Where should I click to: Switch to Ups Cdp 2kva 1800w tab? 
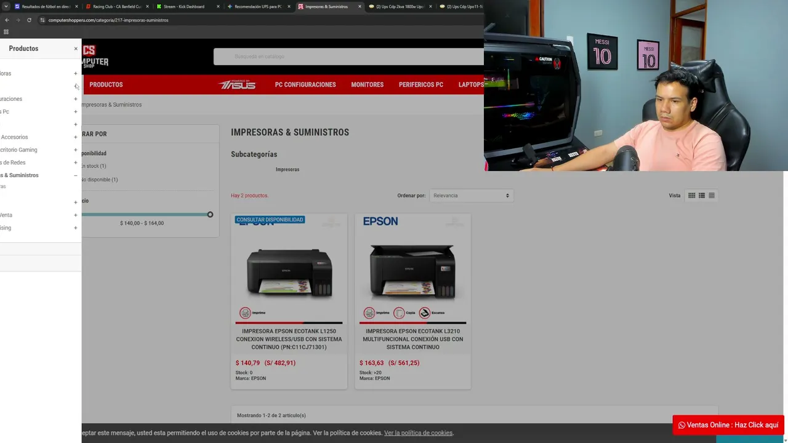tap(400, 7)
